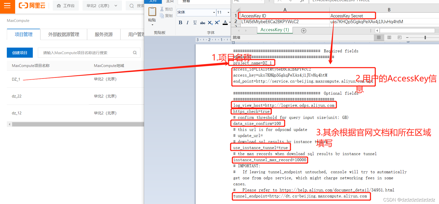Select cell 'AccessKey ID'
439x204 pixels.
pos(285,16)
